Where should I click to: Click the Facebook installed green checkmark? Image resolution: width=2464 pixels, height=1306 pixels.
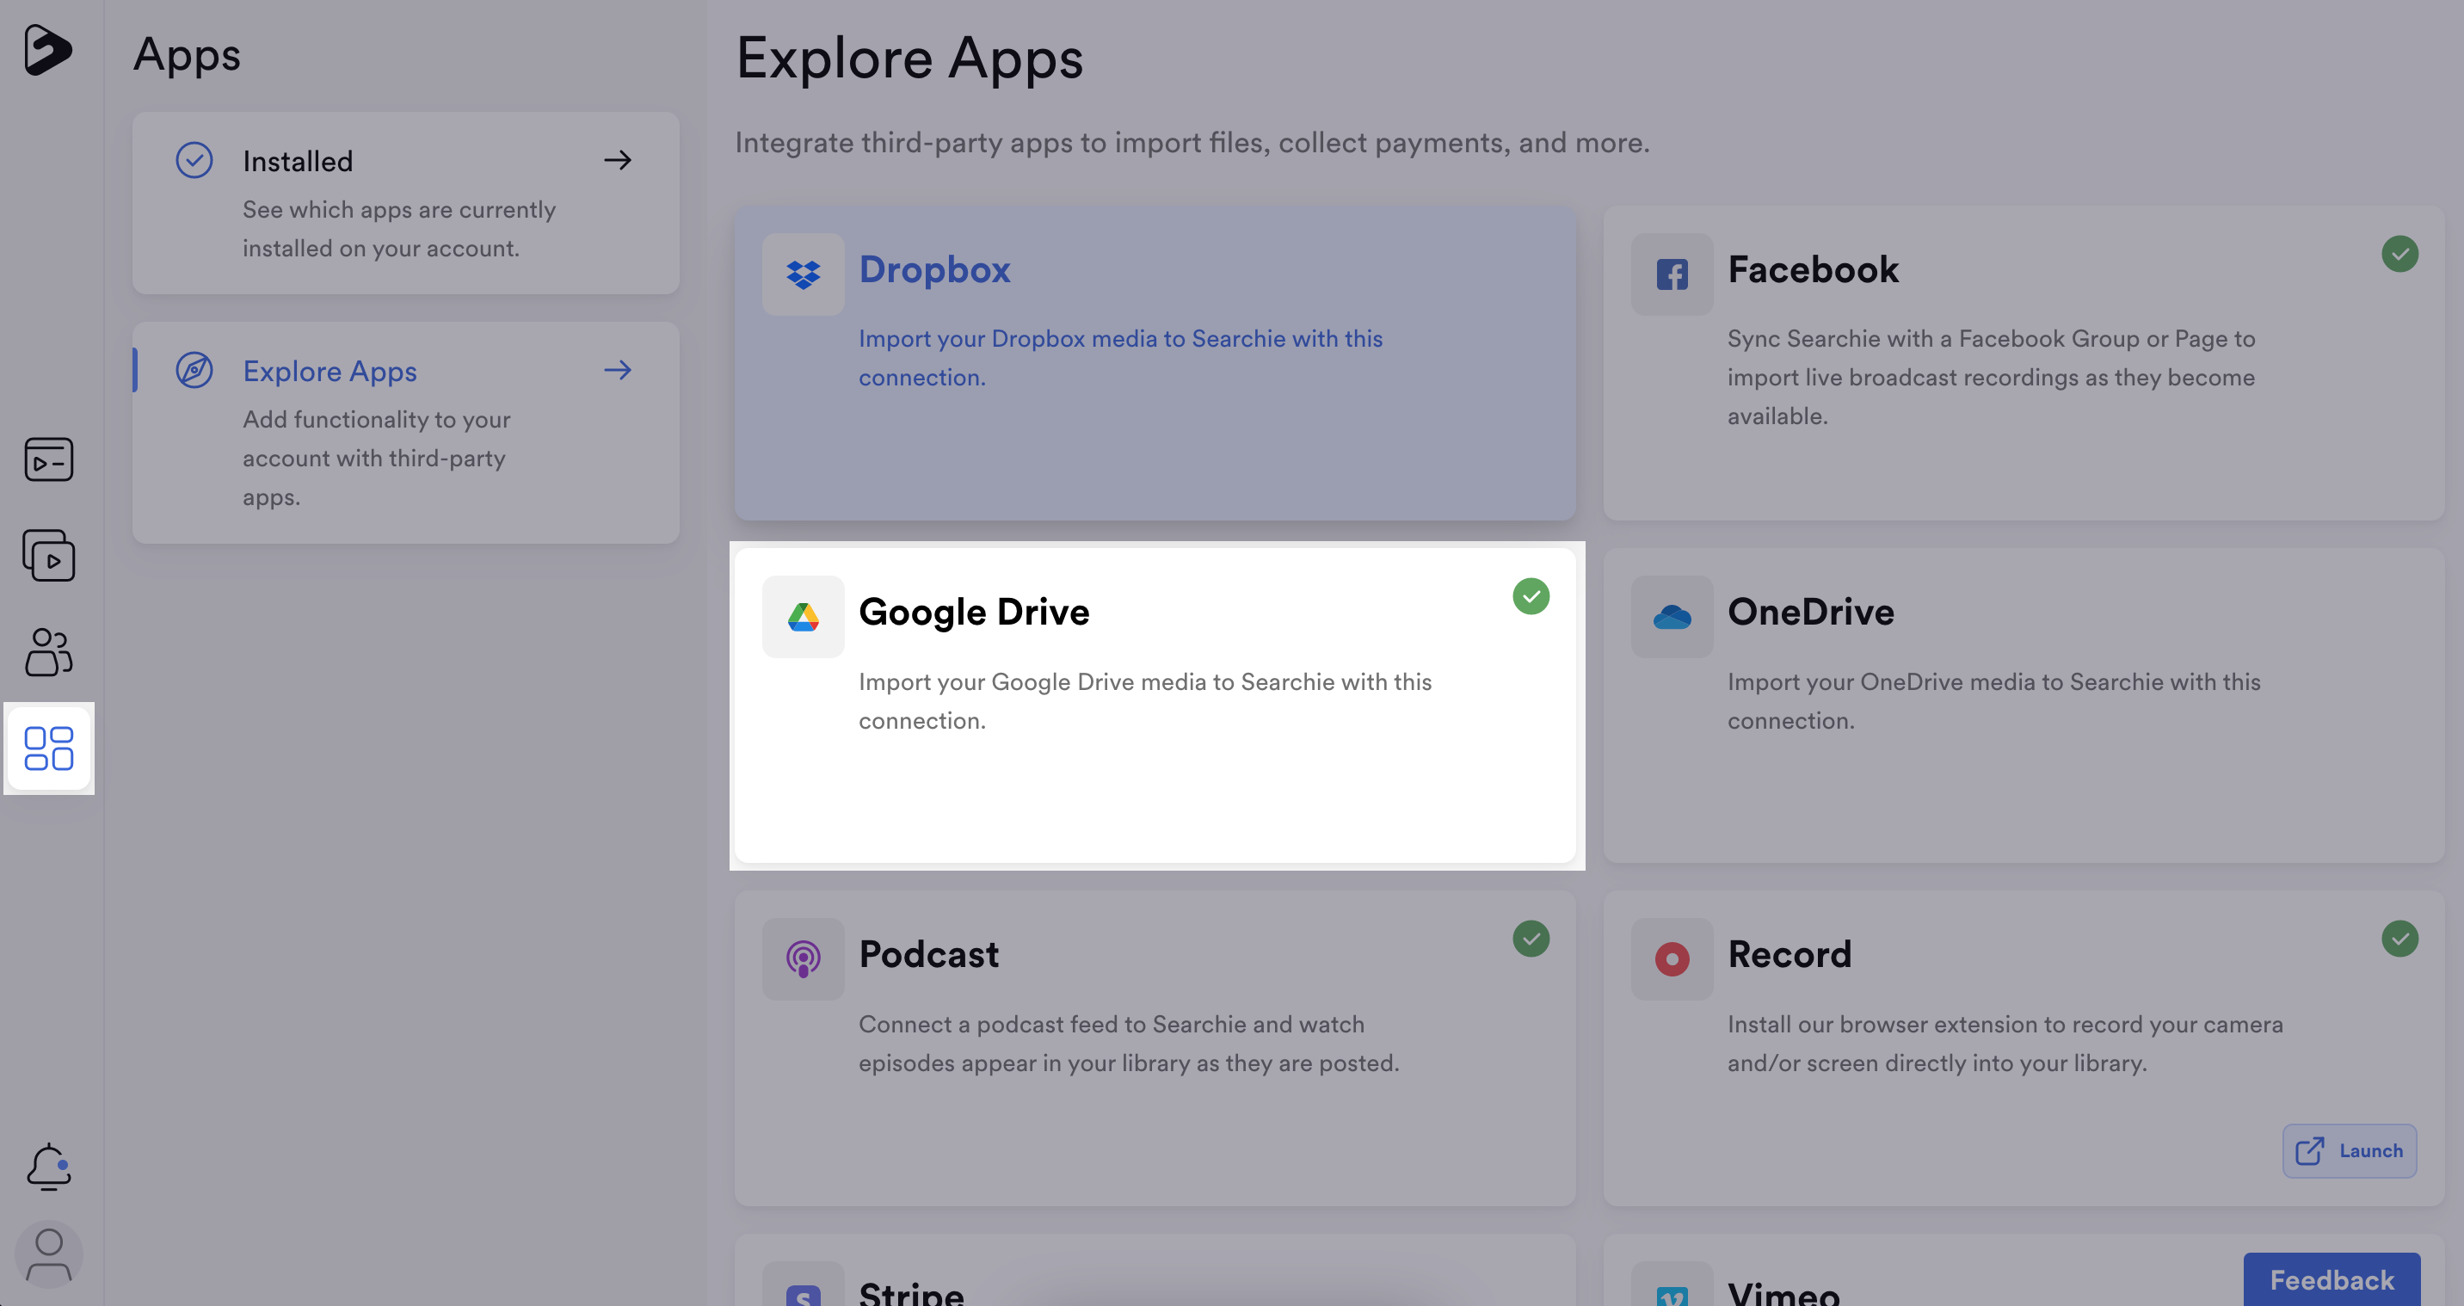coord(2400,255)
